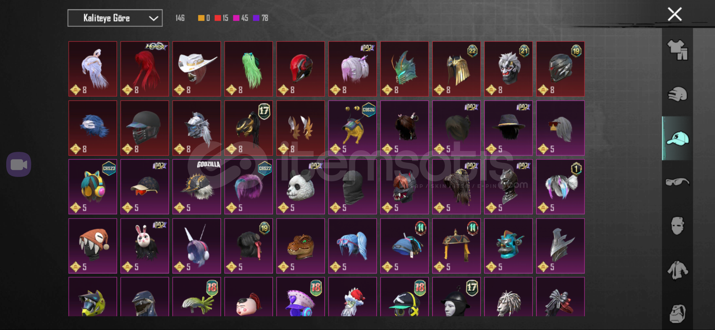715x330 pixels.
Task: Filter by purple quality swatch 78
Action: [x=261, y=18]
